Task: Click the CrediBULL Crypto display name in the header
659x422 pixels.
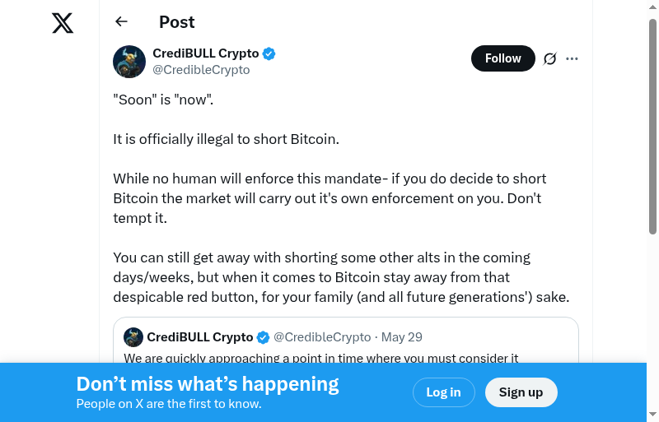Action: 206,54
